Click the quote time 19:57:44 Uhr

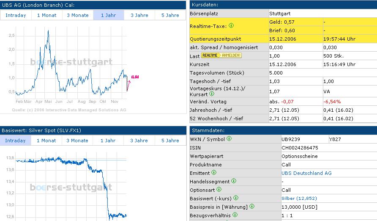pos(339,39)
